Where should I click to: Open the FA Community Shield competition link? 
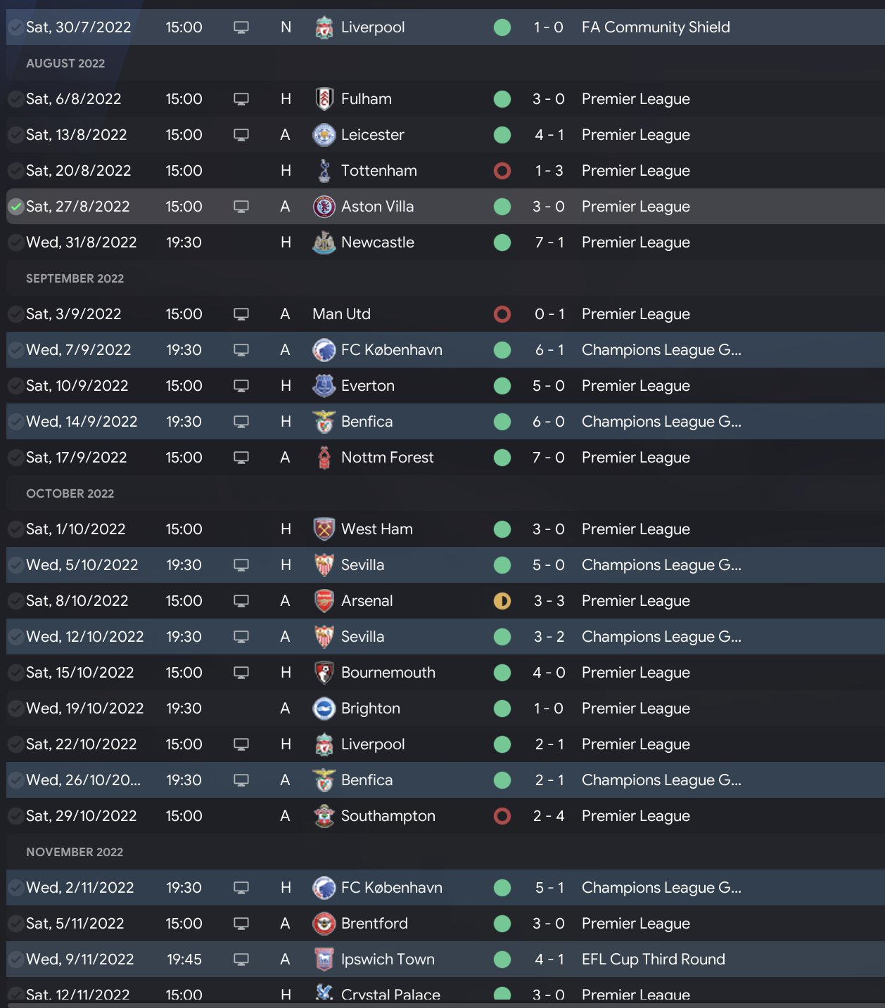[655, 27]
